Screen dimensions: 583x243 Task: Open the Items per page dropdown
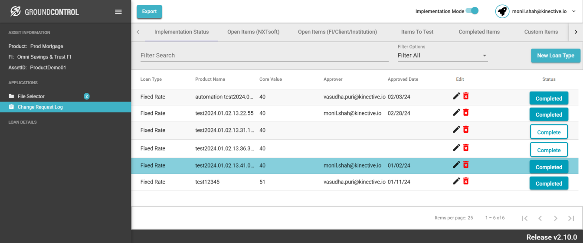(x=470, y=218)
